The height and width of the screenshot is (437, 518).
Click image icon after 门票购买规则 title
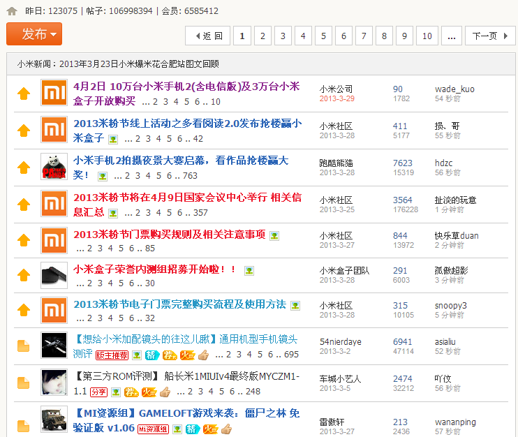[x=274, y=235]
